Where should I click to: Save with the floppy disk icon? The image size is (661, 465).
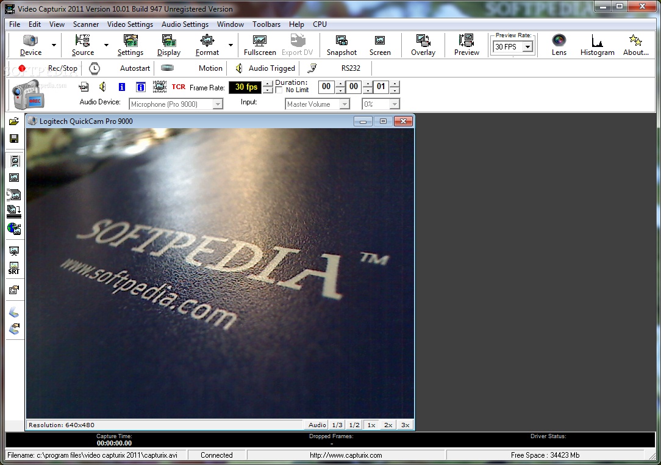coord(14,139)
